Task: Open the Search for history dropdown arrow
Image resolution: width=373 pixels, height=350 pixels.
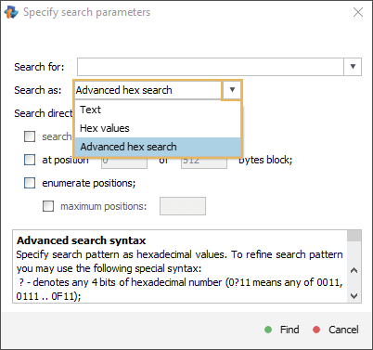Action: 353,67
